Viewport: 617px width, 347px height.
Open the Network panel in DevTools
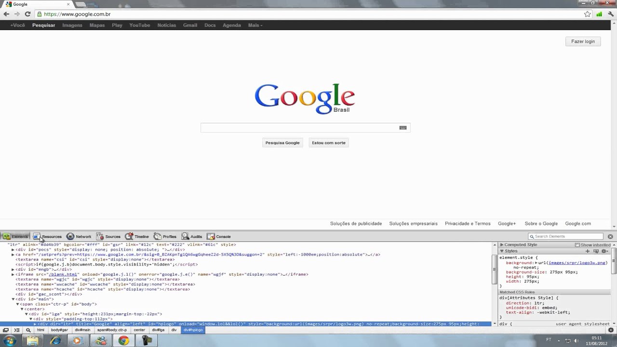pyautogui.click(x=79, y=237)
